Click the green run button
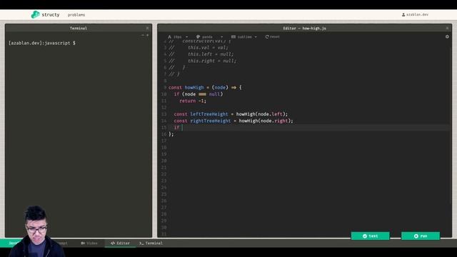The width and height of the screenshot is (457, 257). (x=421, y=236)
